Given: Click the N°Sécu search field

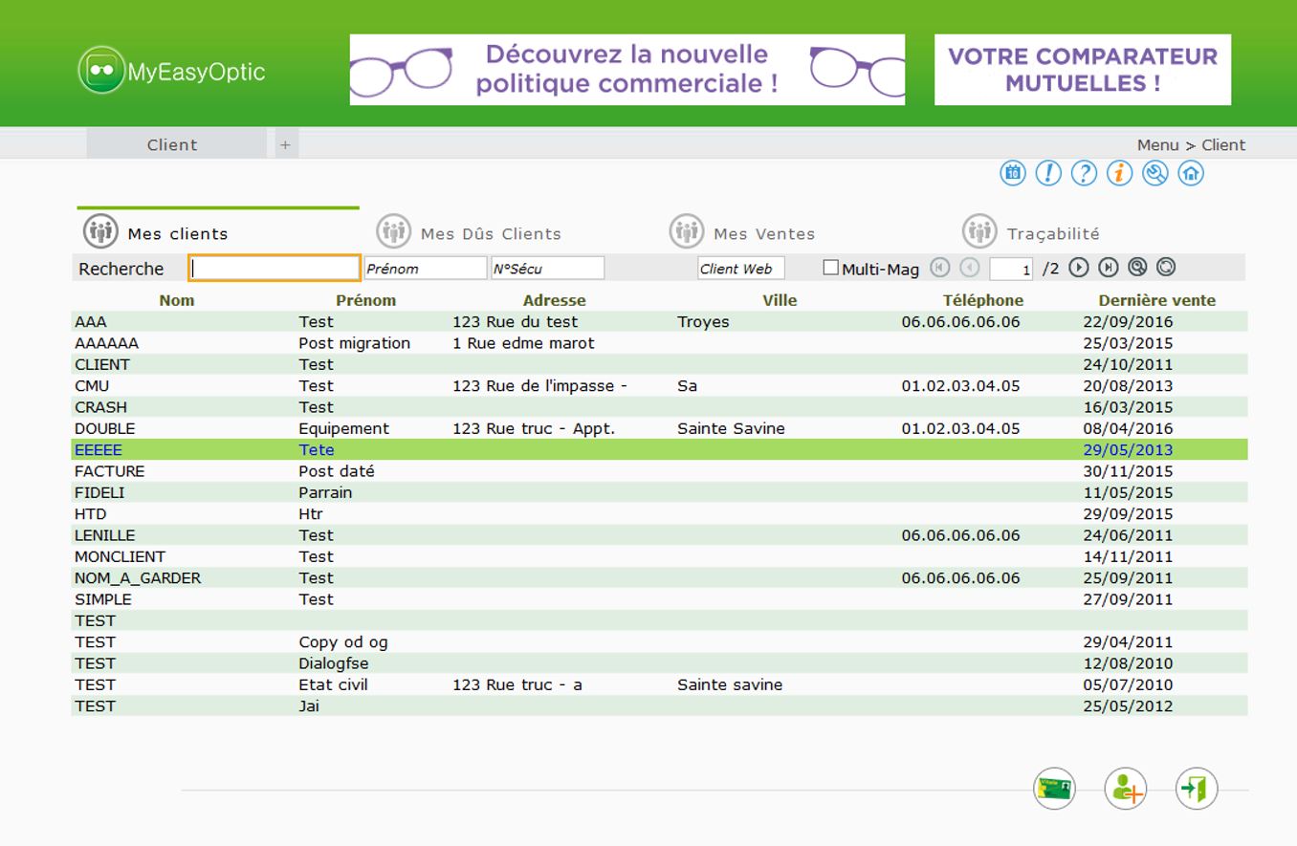Looking at the screenshot, I should [x=548, y=269].
